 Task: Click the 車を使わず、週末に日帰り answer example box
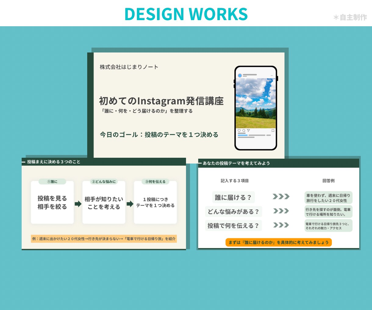click(x=328, y=198)
